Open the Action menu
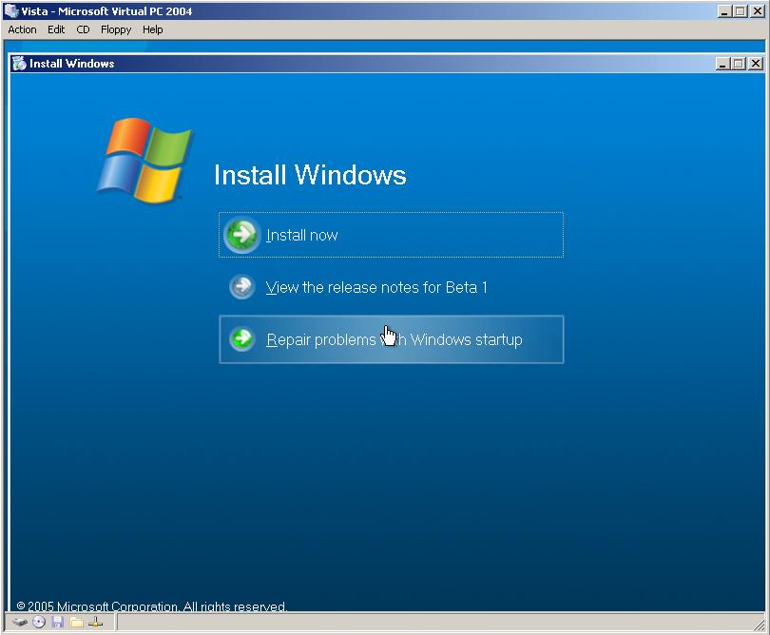Screen dimensions: 770x635 22,29
